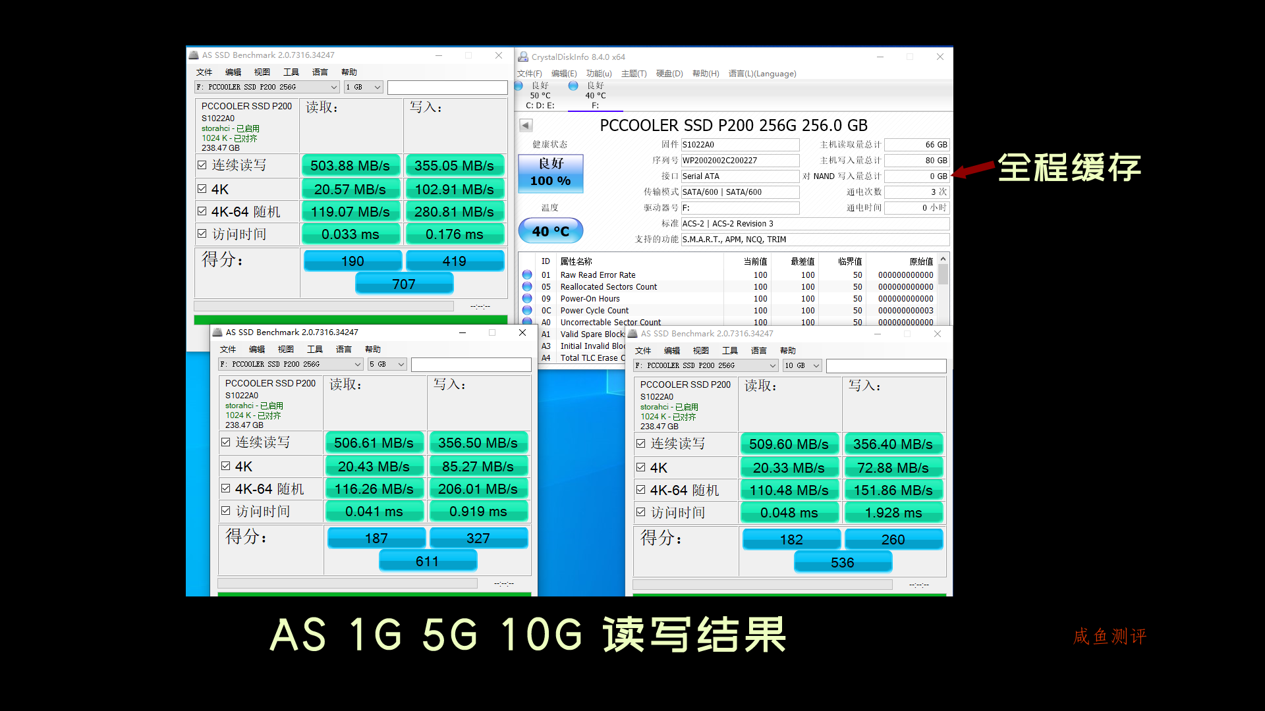1265x711 pixels.
Task: Open 功能(u) menu in CrystalDiskInfo
Action: (599, 74)
